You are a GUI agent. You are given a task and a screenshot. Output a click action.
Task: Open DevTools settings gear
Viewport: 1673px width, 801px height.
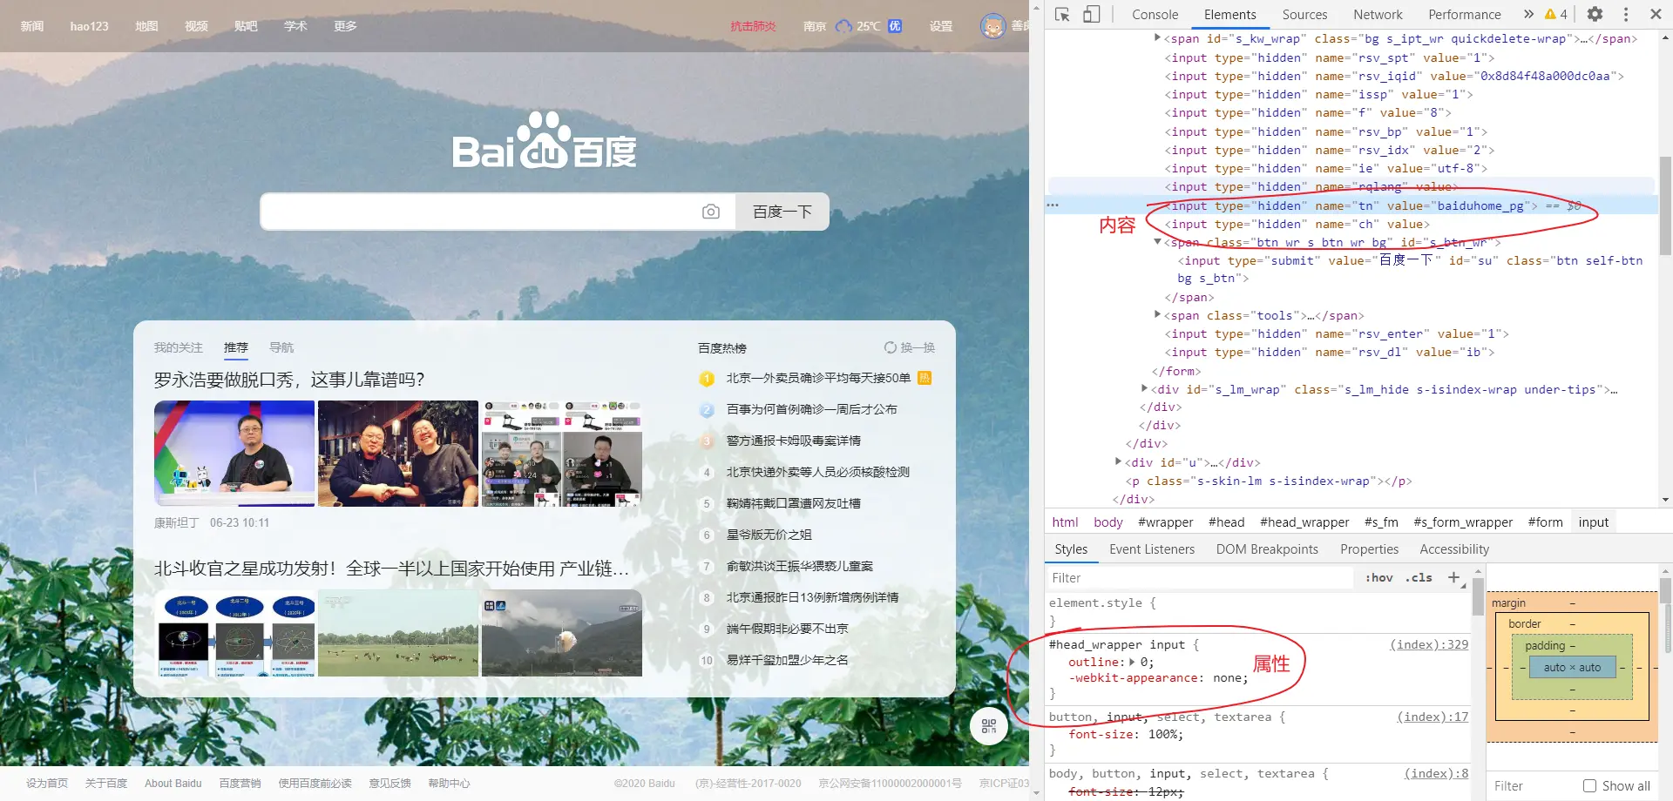pos(1595,14)
